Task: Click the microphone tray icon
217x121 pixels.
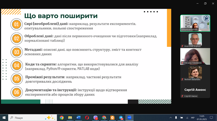Action: tap(176, 118)
